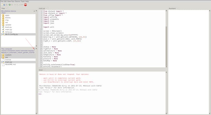This screenshot has height=115, width=211.
Task: Click the New file toolbar icon
Action: point(2,5)
